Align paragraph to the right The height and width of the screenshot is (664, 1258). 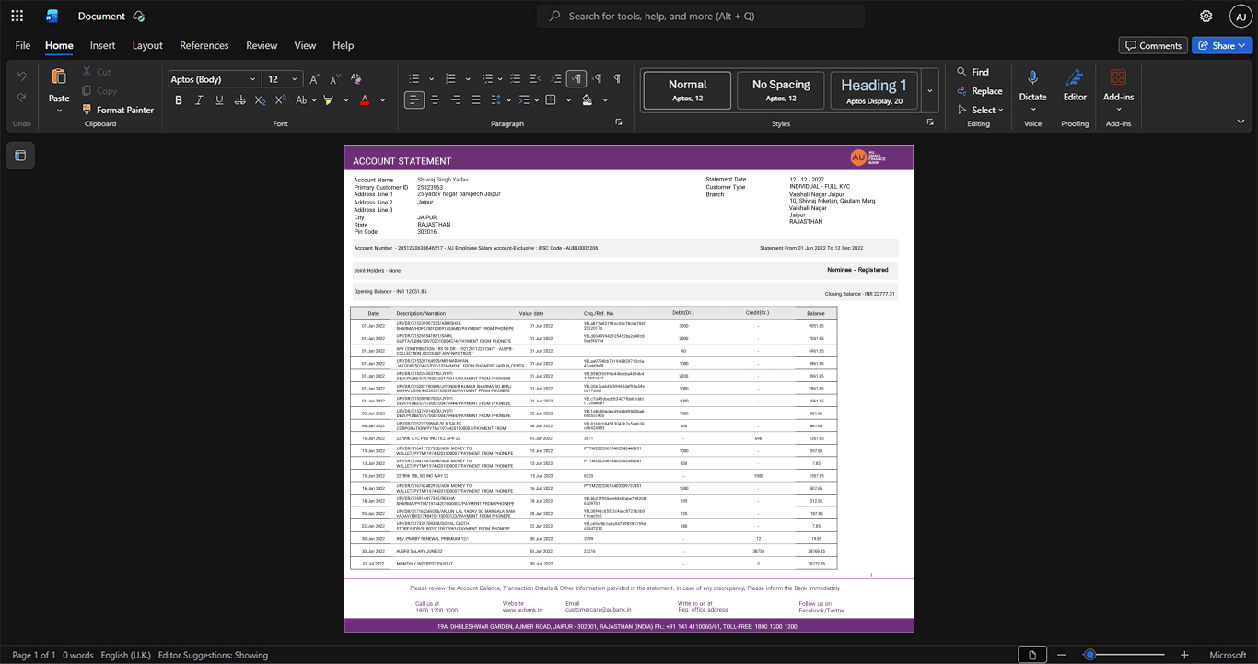coord(455,99)
